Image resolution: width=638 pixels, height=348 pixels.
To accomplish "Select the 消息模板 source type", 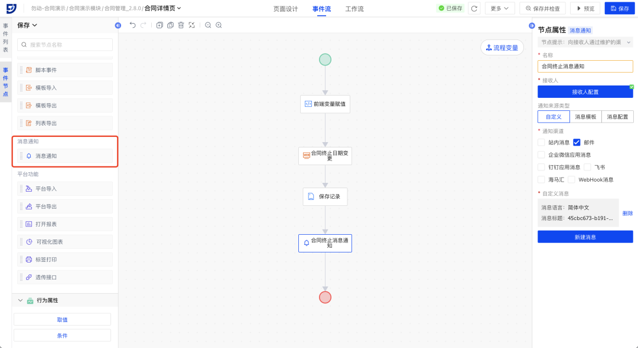I will click(585, 117).
